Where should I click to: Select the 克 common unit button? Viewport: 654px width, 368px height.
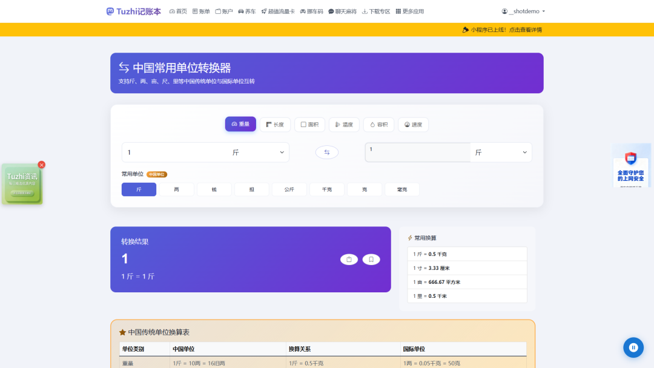(365, 189)
